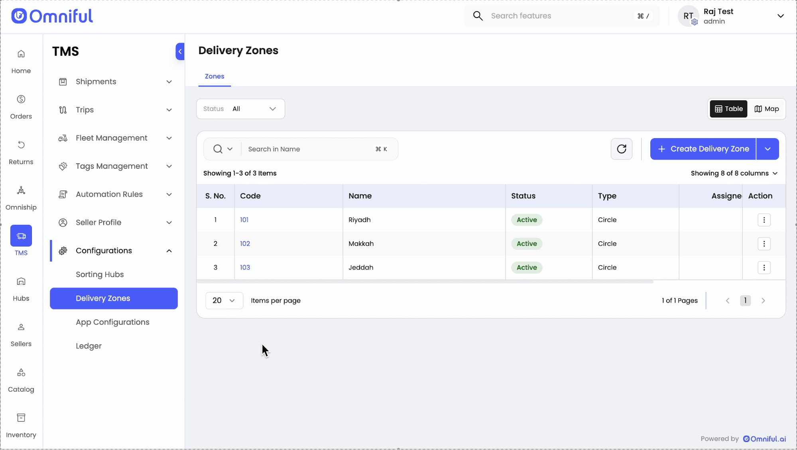Switch to Map view

pyautogui.click(x=766, y=109)
